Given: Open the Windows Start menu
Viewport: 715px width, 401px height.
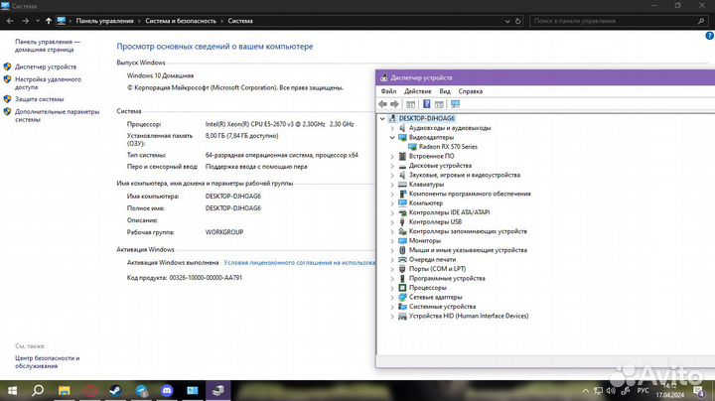Looking at the screenshot, I should [x=12, y=390].
